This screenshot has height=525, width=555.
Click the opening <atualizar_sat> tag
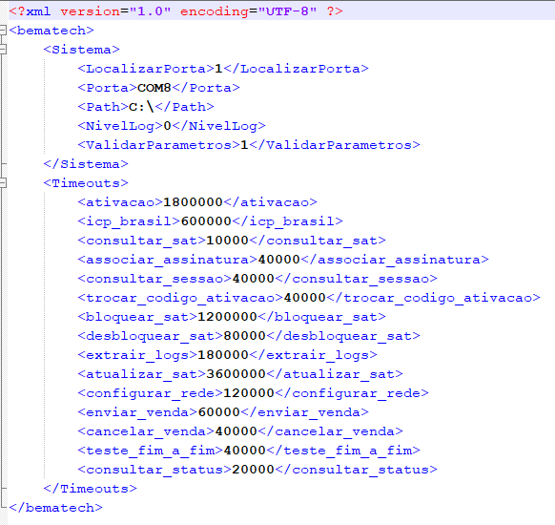[142, 374]
